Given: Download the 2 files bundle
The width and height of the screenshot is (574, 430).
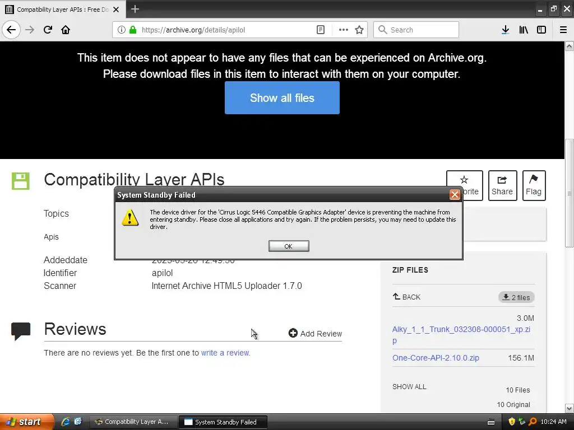Looking at the screenshot, I should 516,297.
